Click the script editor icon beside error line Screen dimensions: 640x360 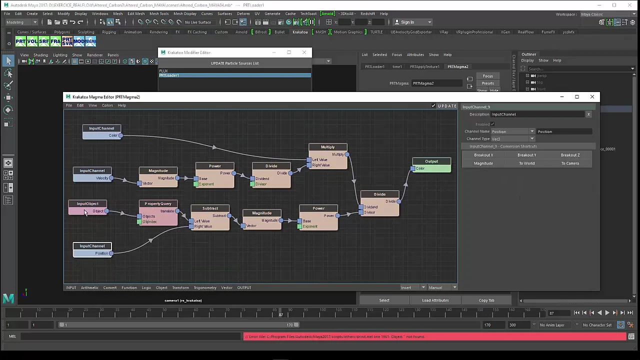coord(632,336)
